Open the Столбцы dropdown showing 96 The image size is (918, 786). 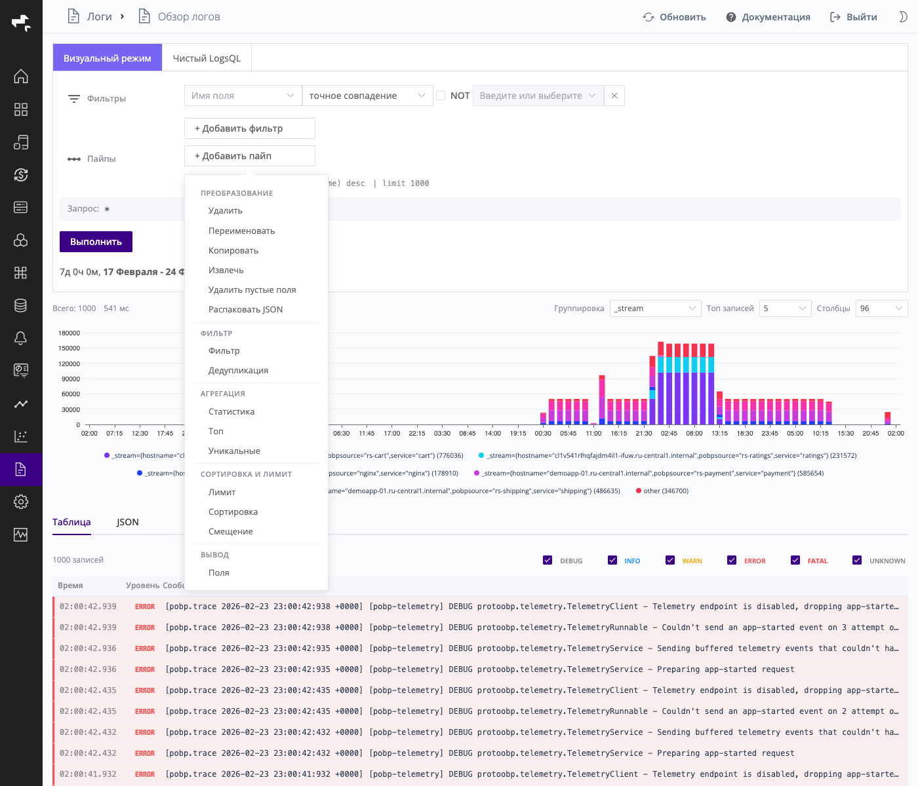coord(881,309)
